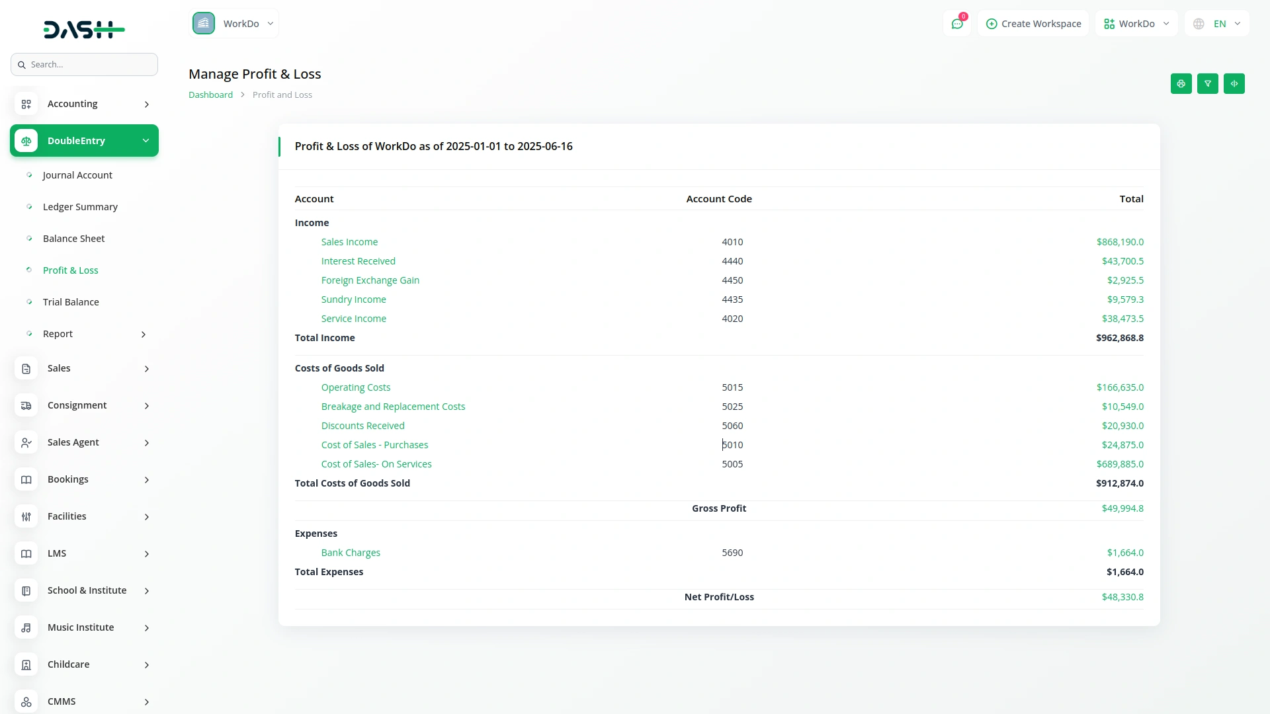Screen dimensions: 1270x714
Task: Click the Facilities sliders icon
Action: (x=26, y=517)
